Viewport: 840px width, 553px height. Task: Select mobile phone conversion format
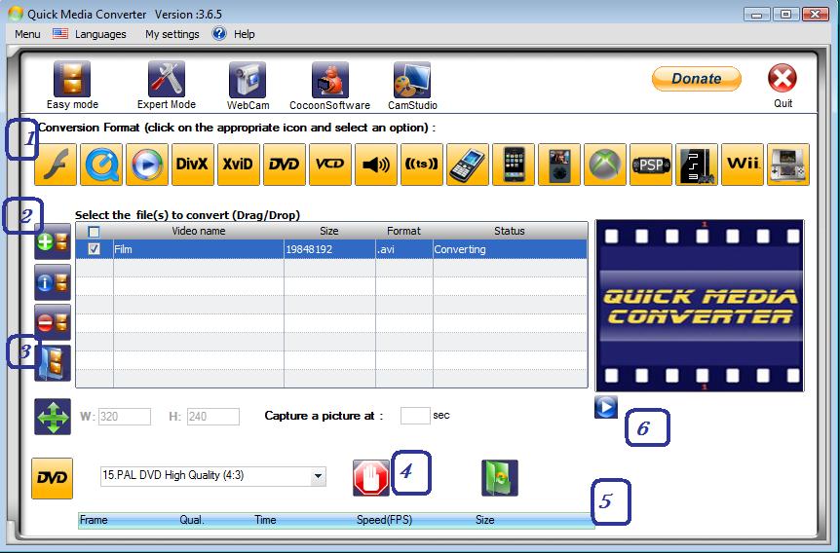click(468, 165)
